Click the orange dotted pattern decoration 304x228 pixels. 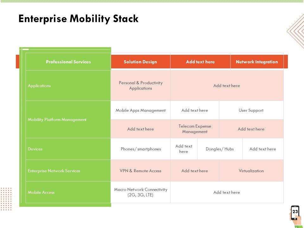(6, 199)
